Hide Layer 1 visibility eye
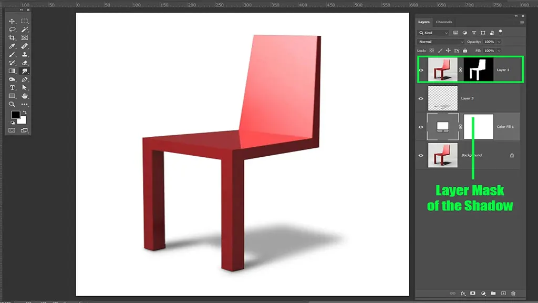538x303 pixels. 421,70
